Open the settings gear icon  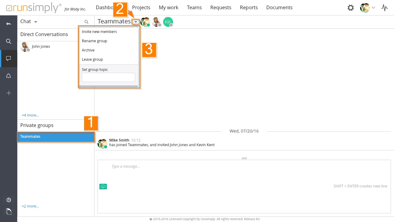click(351, 8)
